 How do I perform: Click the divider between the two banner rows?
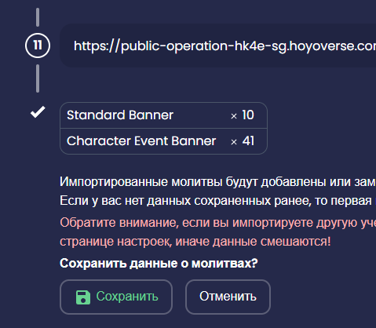click(163, 128)
